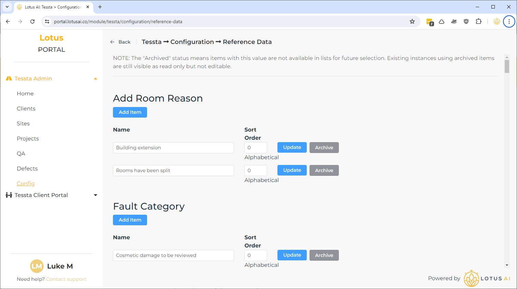
Task: Open the uBlock Origin shield extension
Action: click(466, 21)
